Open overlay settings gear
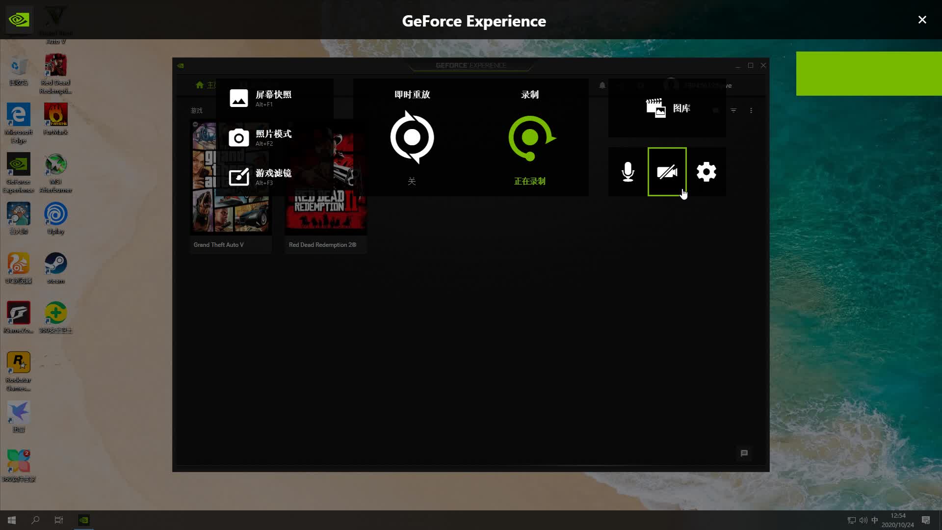This screenshot has height=530, width=942. pyautogui.click(x=706, y=172)
